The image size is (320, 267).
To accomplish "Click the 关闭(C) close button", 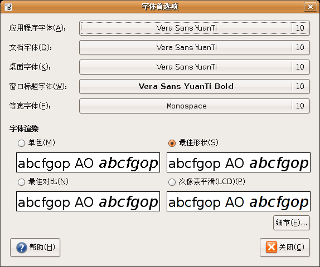I will click(x=285, y=248).
